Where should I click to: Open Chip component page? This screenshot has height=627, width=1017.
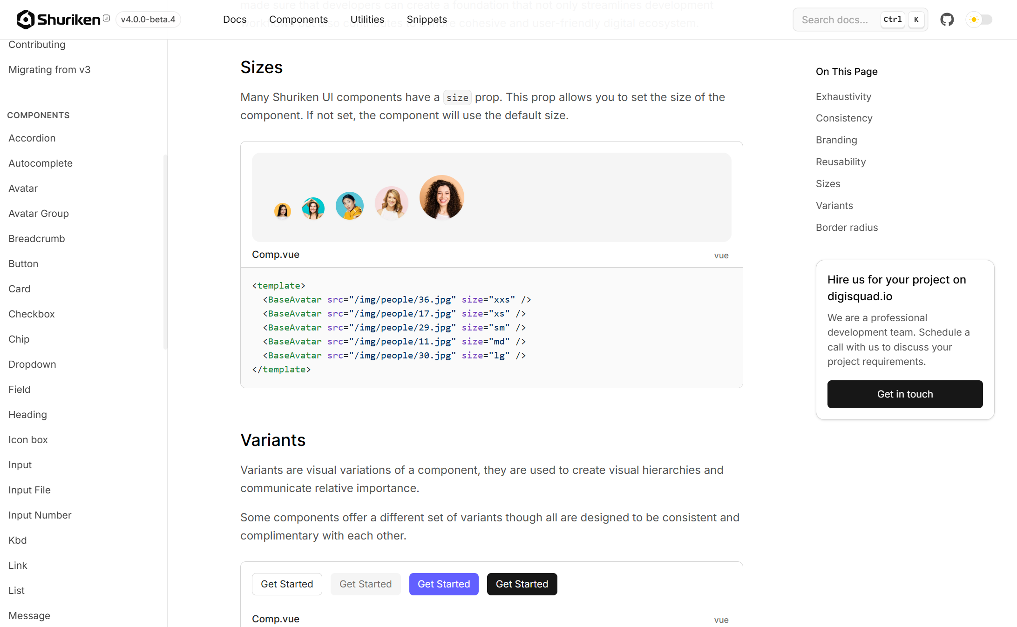[19, 339]
